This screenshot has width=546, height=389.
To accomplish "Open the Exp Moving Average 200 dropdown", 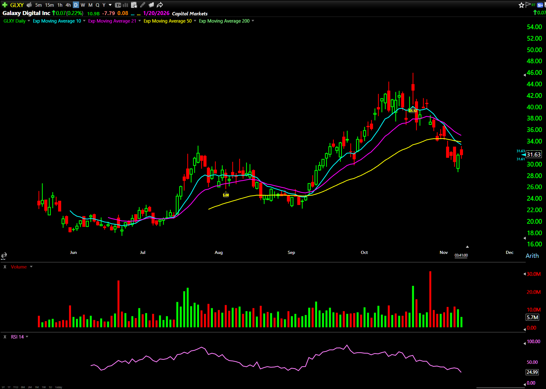I will 253,21.
